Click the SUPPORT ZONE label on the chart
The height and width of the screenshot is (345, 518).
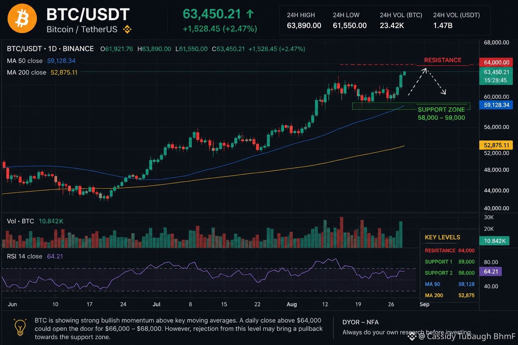441,109
